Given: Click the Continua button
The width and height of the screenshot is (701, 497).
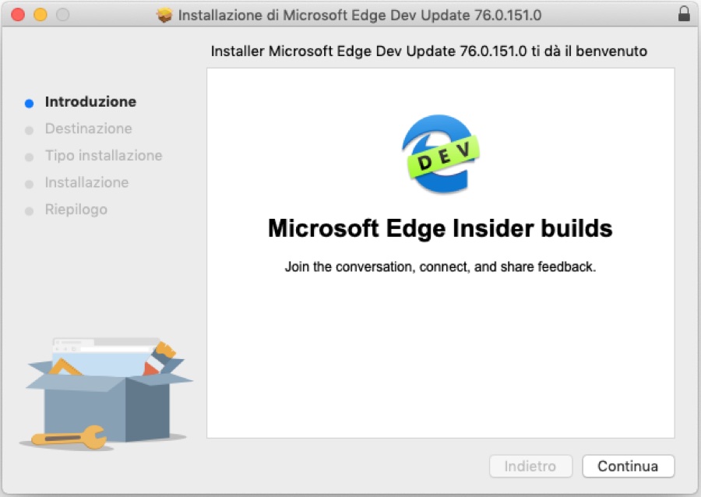Looking at the screenshot, I should pos(628,466).
